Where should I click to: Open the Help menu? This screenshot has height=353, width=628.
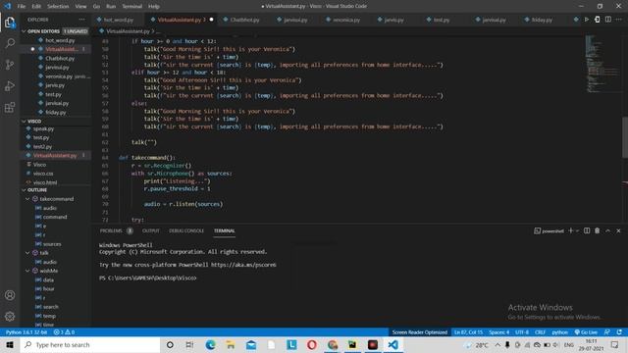tap(154, 7)
